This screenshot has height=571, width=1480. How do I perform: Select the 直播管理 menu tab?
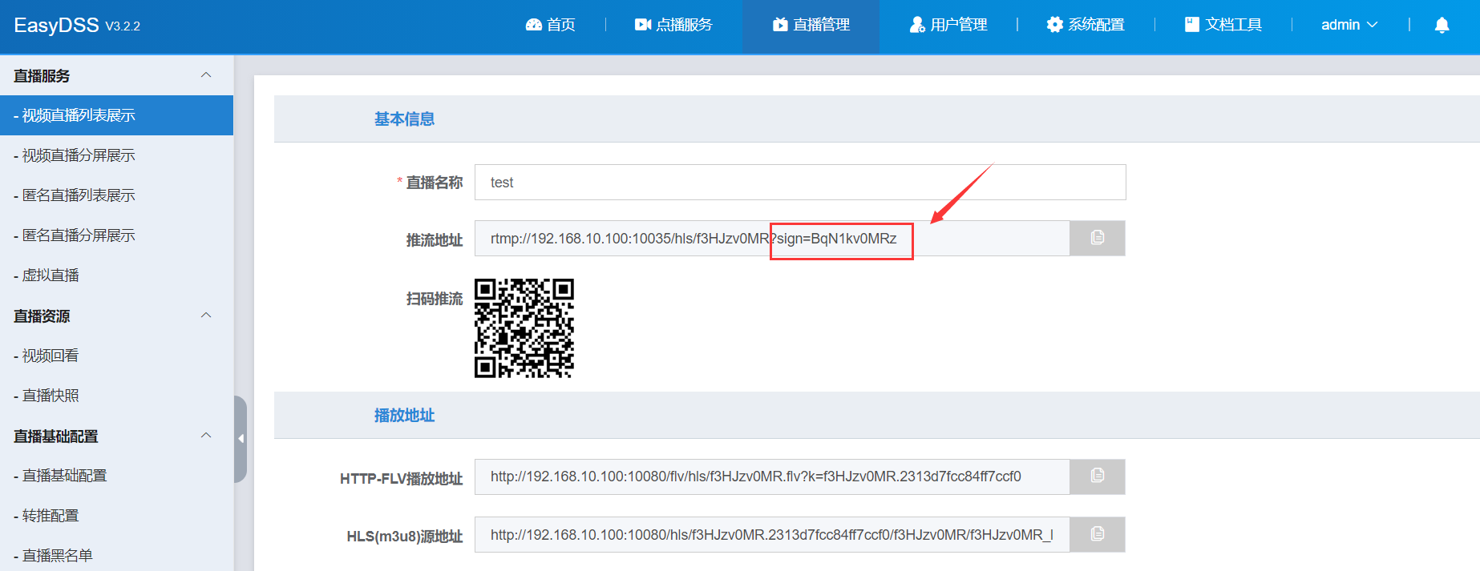click(811, 25)
